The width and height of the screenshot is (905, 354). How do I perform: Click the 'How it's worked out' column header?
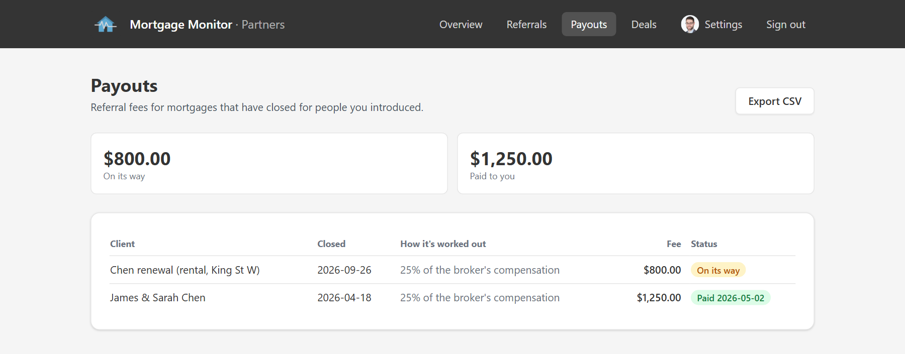443,244
